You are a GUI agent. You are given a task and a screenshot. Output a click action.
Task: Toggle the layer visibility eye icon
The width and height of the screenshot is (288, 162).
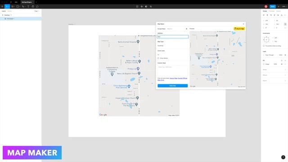tap(285, 55)
